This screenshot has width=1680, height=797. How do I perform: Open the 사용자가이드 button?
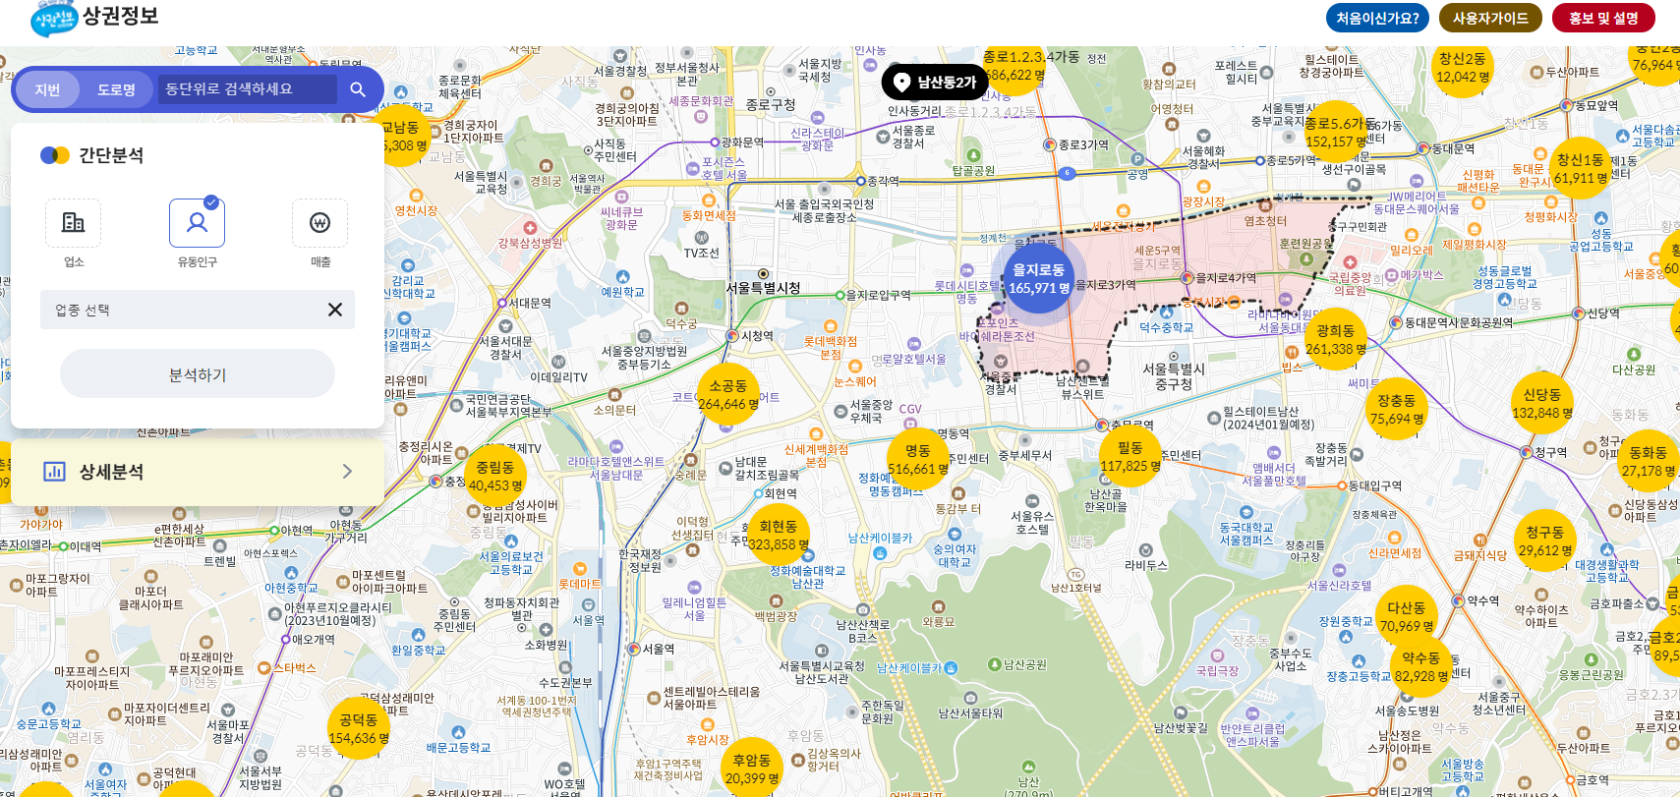1490,18
